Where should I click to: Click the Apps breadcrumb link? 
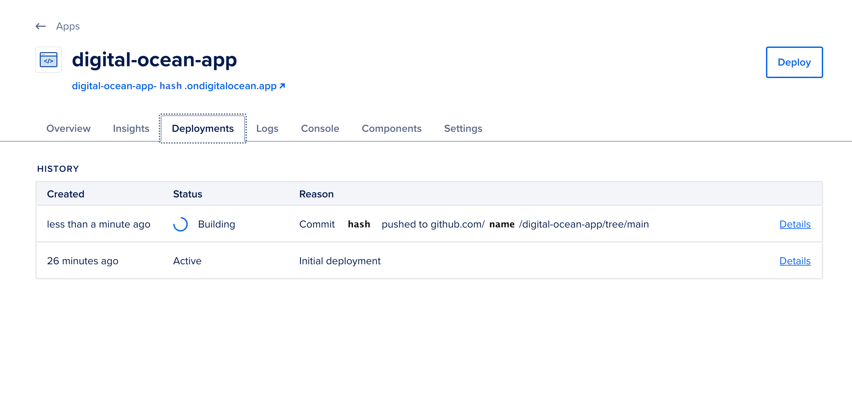pos(68,26)
